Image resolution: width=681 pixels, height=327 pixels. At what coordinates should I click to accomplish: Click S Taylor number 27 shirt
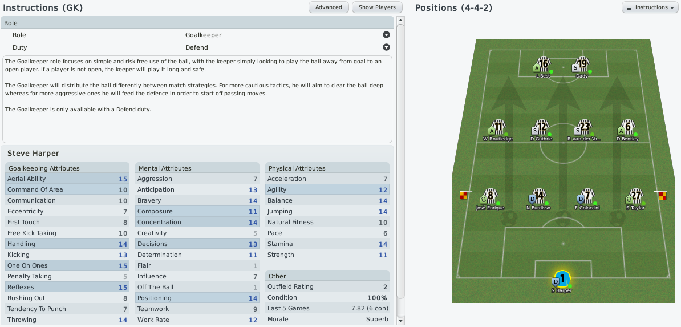pyautogui.click(x=636, y=196)
